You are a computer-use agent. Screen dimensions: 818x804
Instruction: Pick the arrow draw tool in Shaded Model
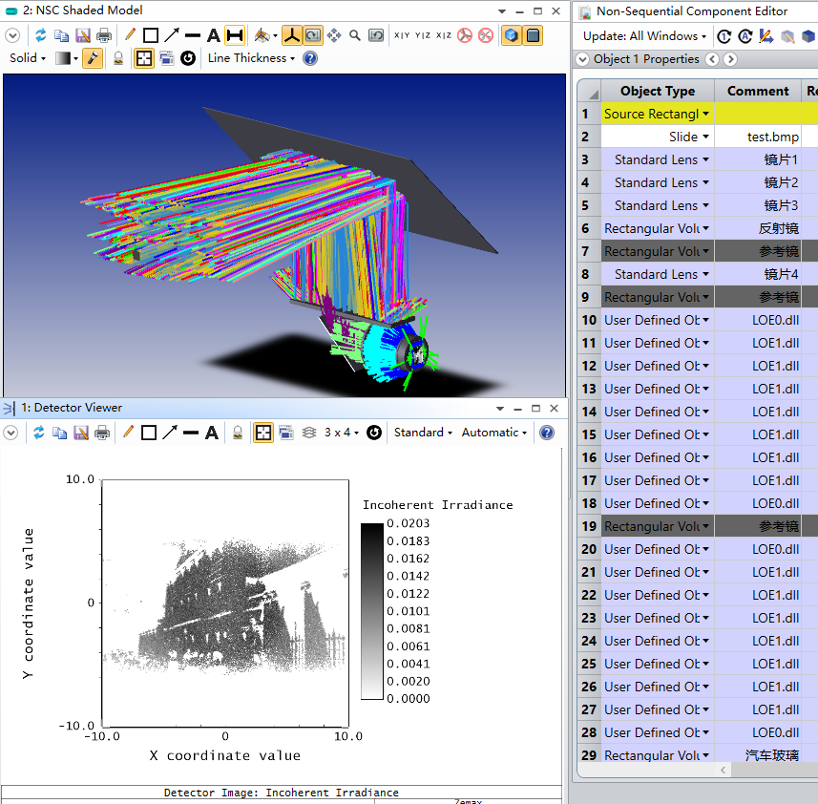(172, 35)
